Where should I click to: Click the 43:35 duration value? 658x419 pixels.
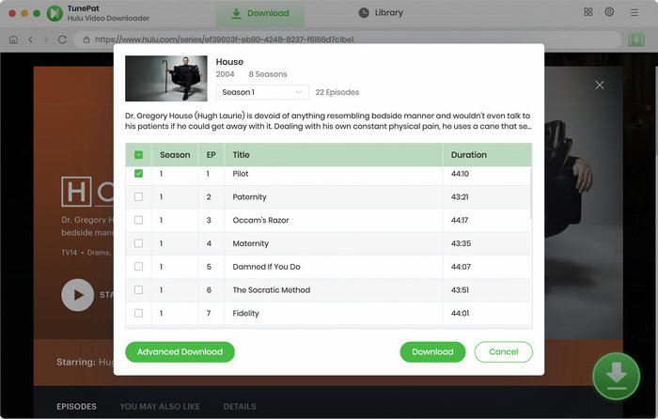point(461,243)
